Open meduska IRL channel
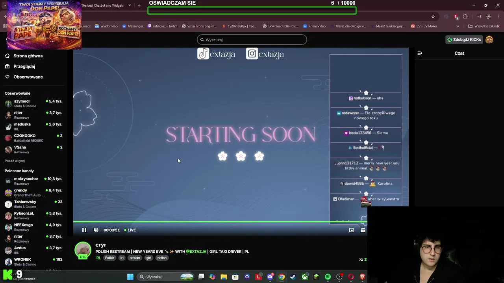This screenshot has height=283, width=504. coord(33,126)
